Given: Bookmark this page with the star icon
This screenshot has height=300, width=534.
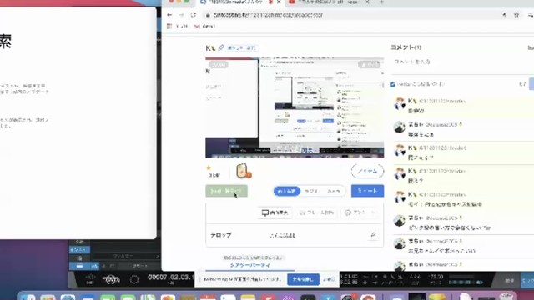Looking at the screenshot, I should pos(516,15).
